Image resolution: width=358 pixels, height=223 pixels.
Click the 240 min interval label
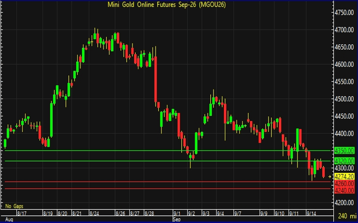point(347,216)
